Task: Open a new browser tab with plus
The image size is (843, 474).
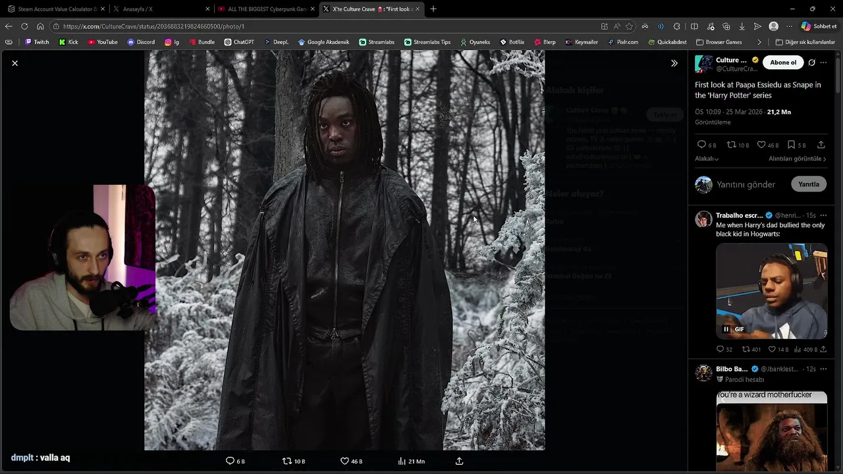Action: [433, 9]
